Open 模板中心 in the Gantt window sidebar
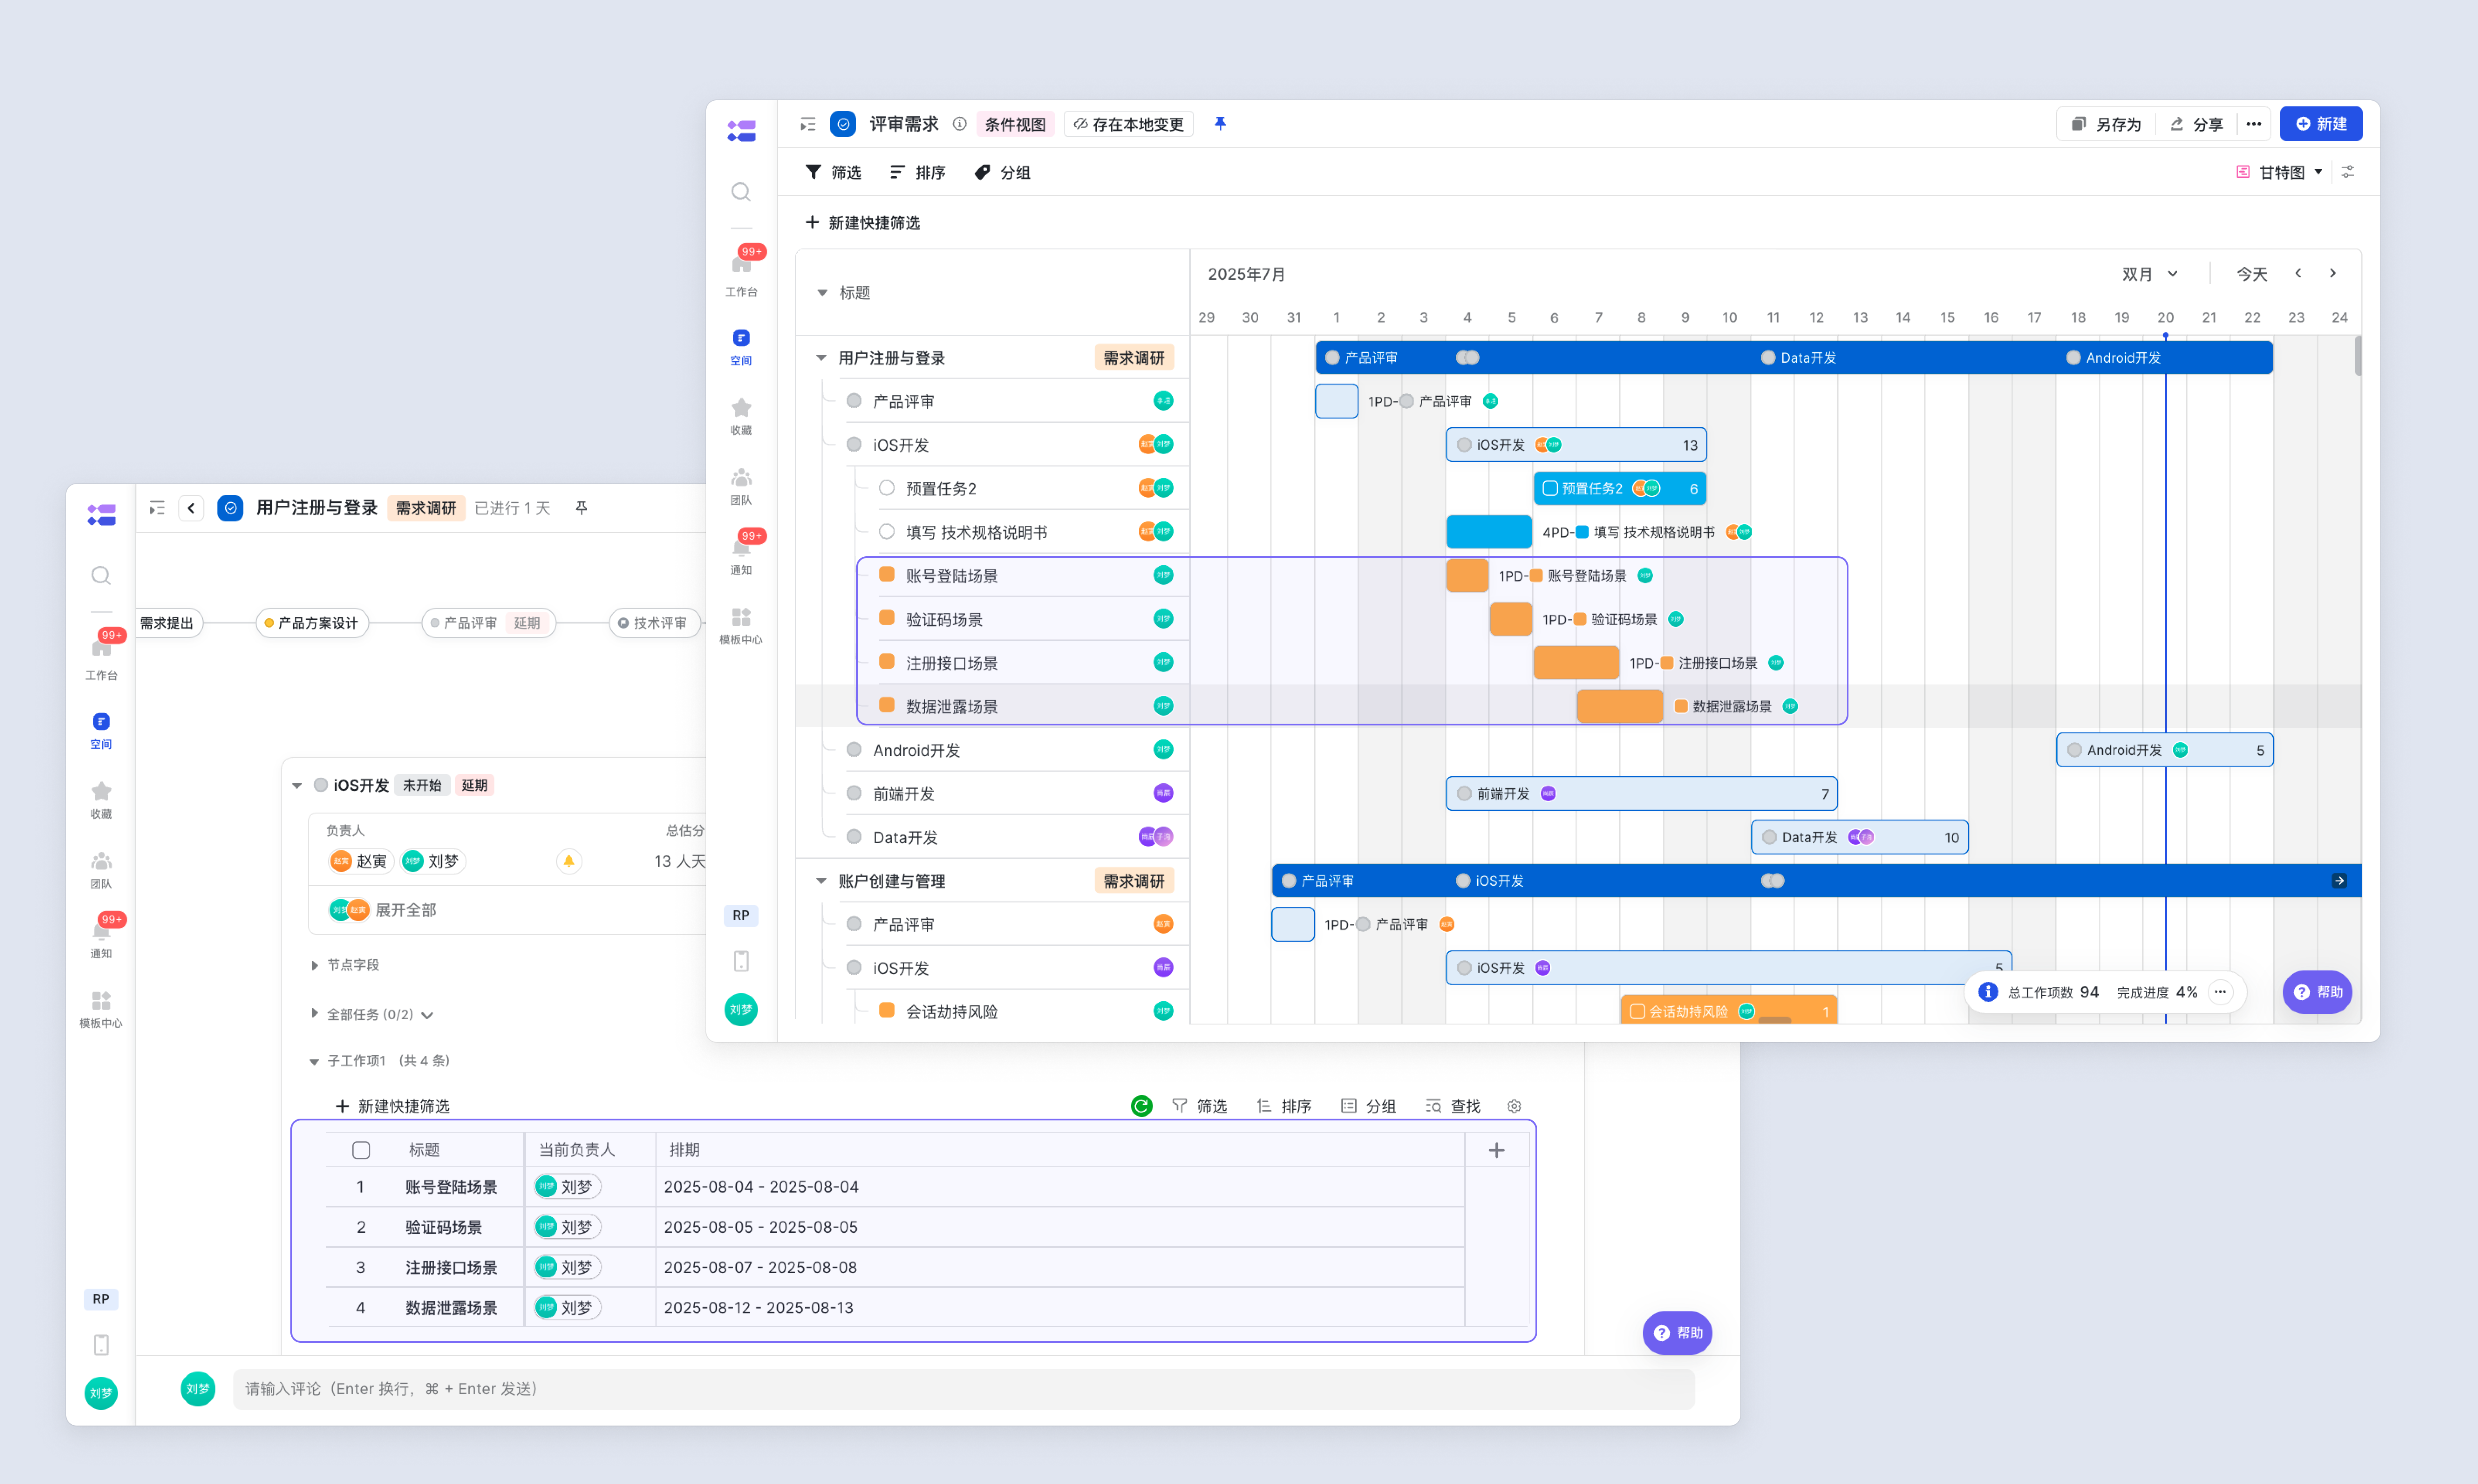Screen dimensions: 2478x1484 pos(741,626)
